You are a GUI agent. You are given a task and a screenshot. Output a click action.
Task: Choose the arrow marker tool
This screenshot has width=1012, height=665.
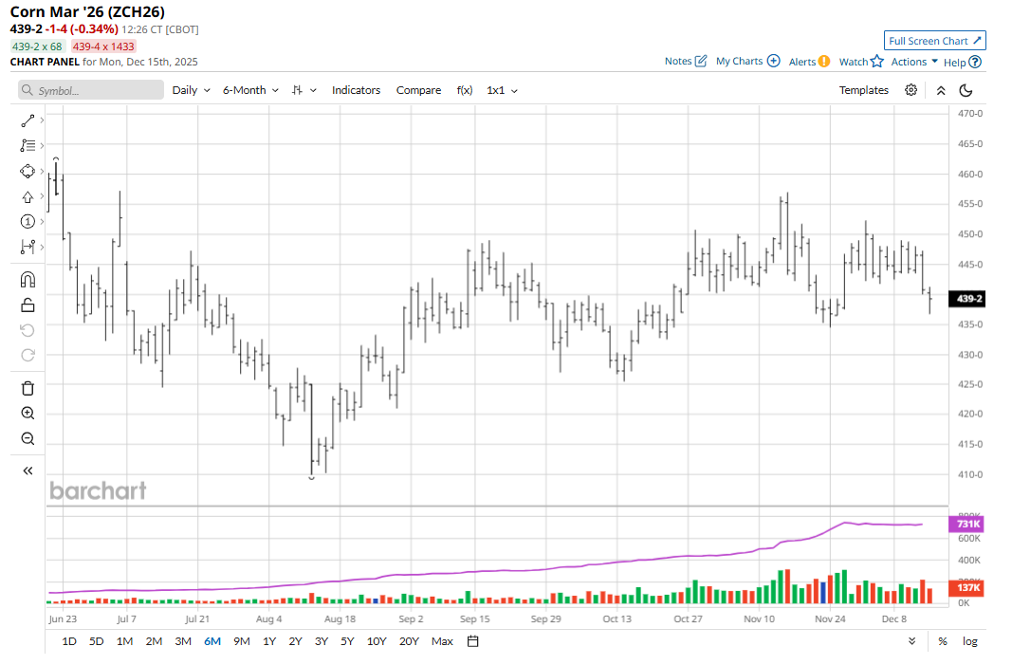[28, 197]
